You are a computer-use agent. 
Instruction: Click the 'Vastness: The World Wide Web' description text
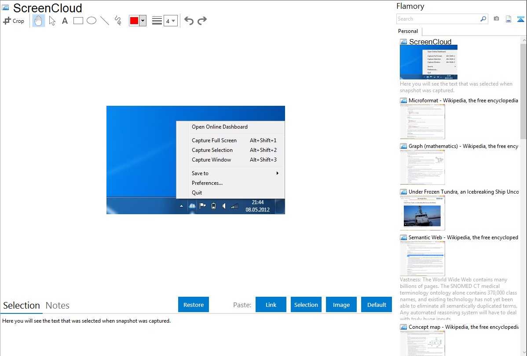click(x=458, y=299)
